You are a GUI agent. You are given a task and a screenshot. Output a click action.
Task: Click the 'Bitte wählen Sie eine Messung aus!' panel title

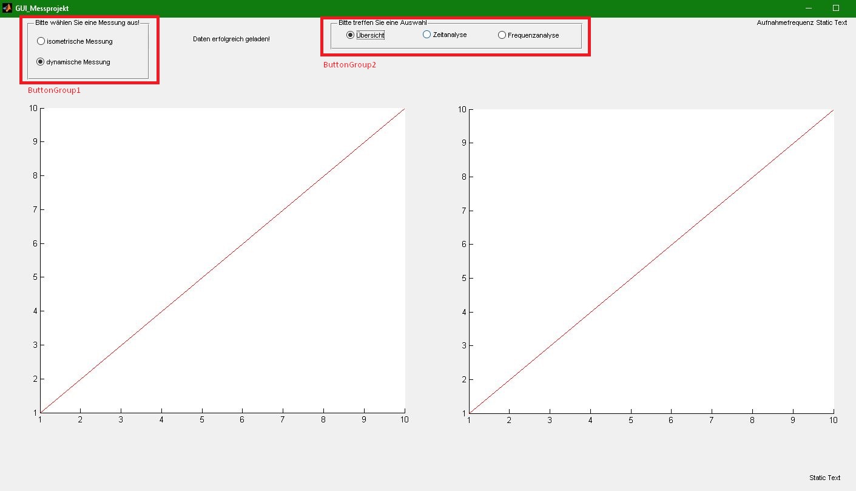click(x=87, y=22)
